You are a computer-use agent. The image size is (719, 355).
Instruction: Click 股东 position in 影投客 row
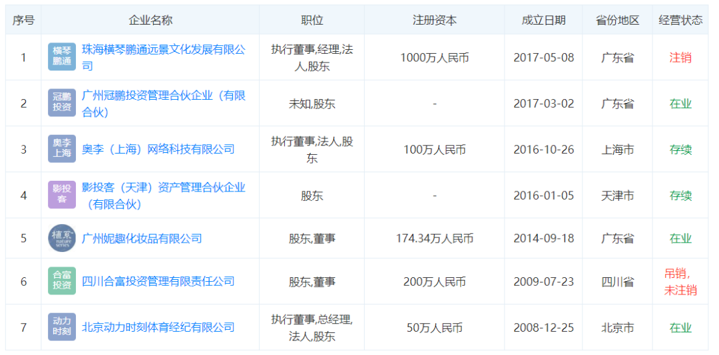coord(312,195)
